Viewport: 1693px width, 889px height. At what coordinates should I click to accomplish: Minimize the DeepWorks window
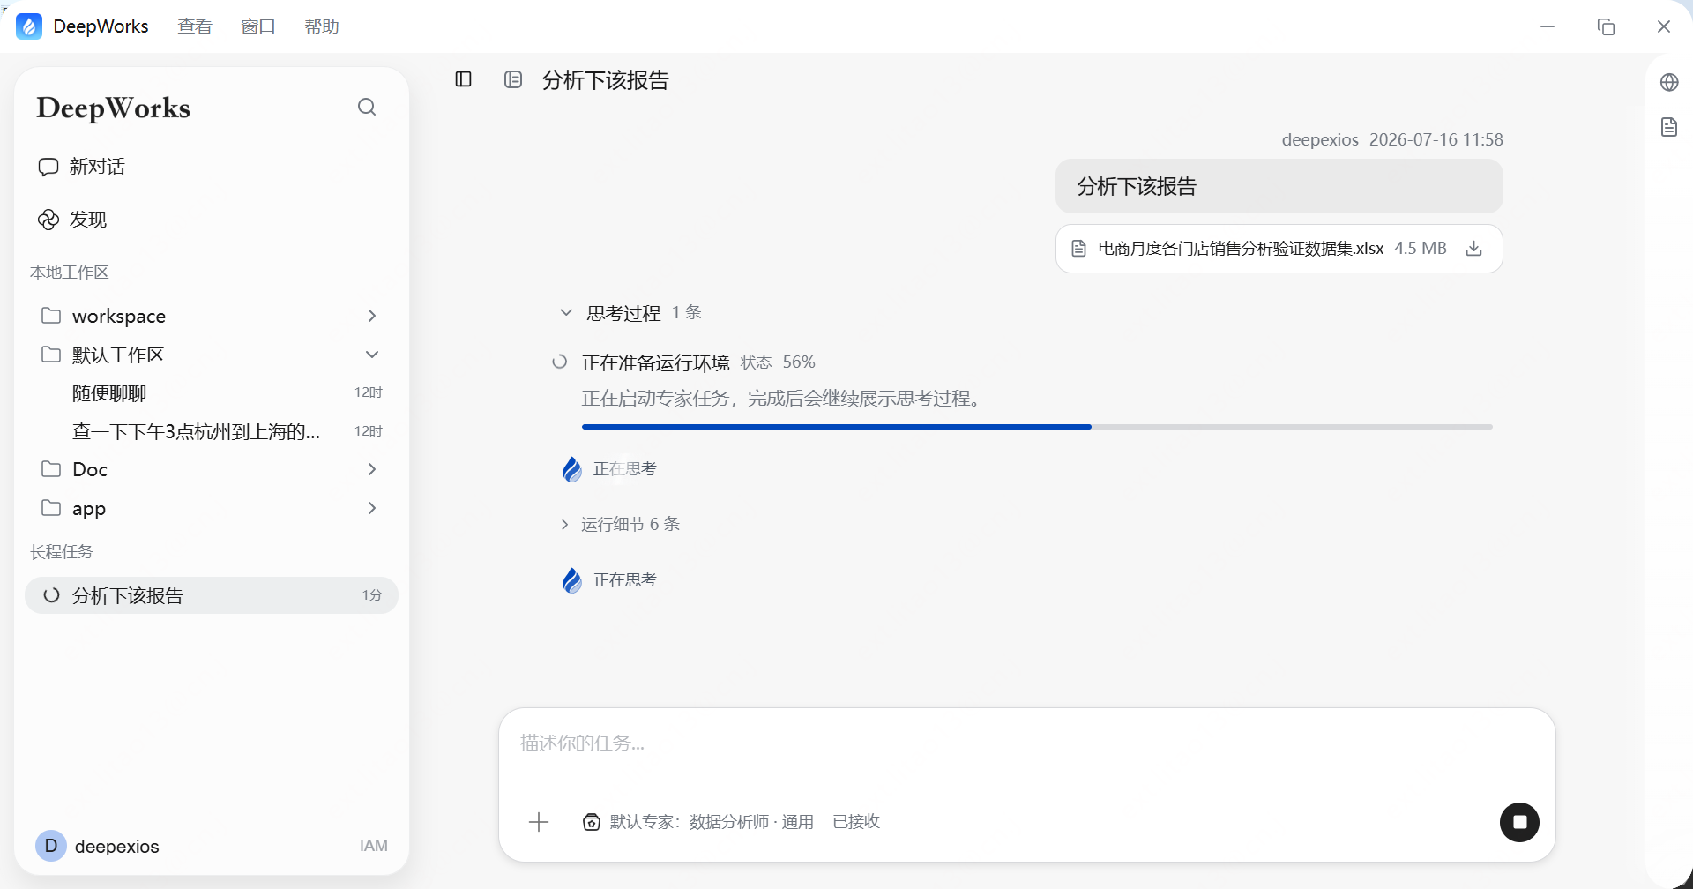click(x=1548, y=26)
